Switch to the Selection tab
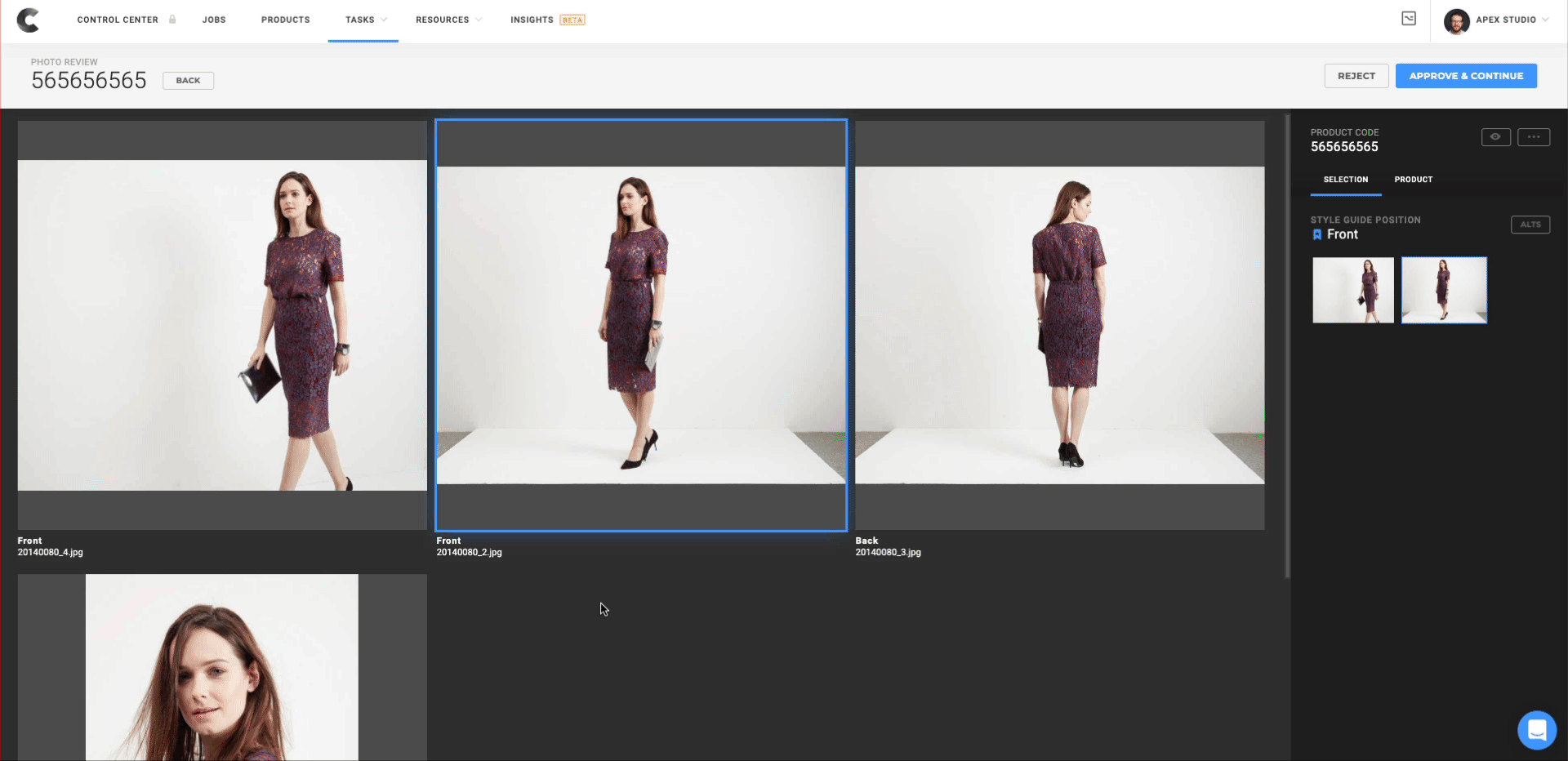Image resolution: width=1568 pixels, height=761 pixels. coord(1345,180)
